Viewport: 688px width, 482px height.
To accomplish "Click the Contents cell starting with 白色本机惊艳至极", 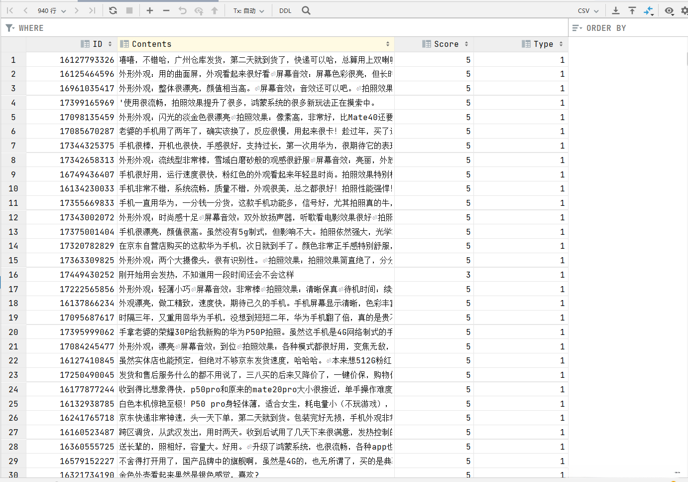I will click(x=256, y=404).
